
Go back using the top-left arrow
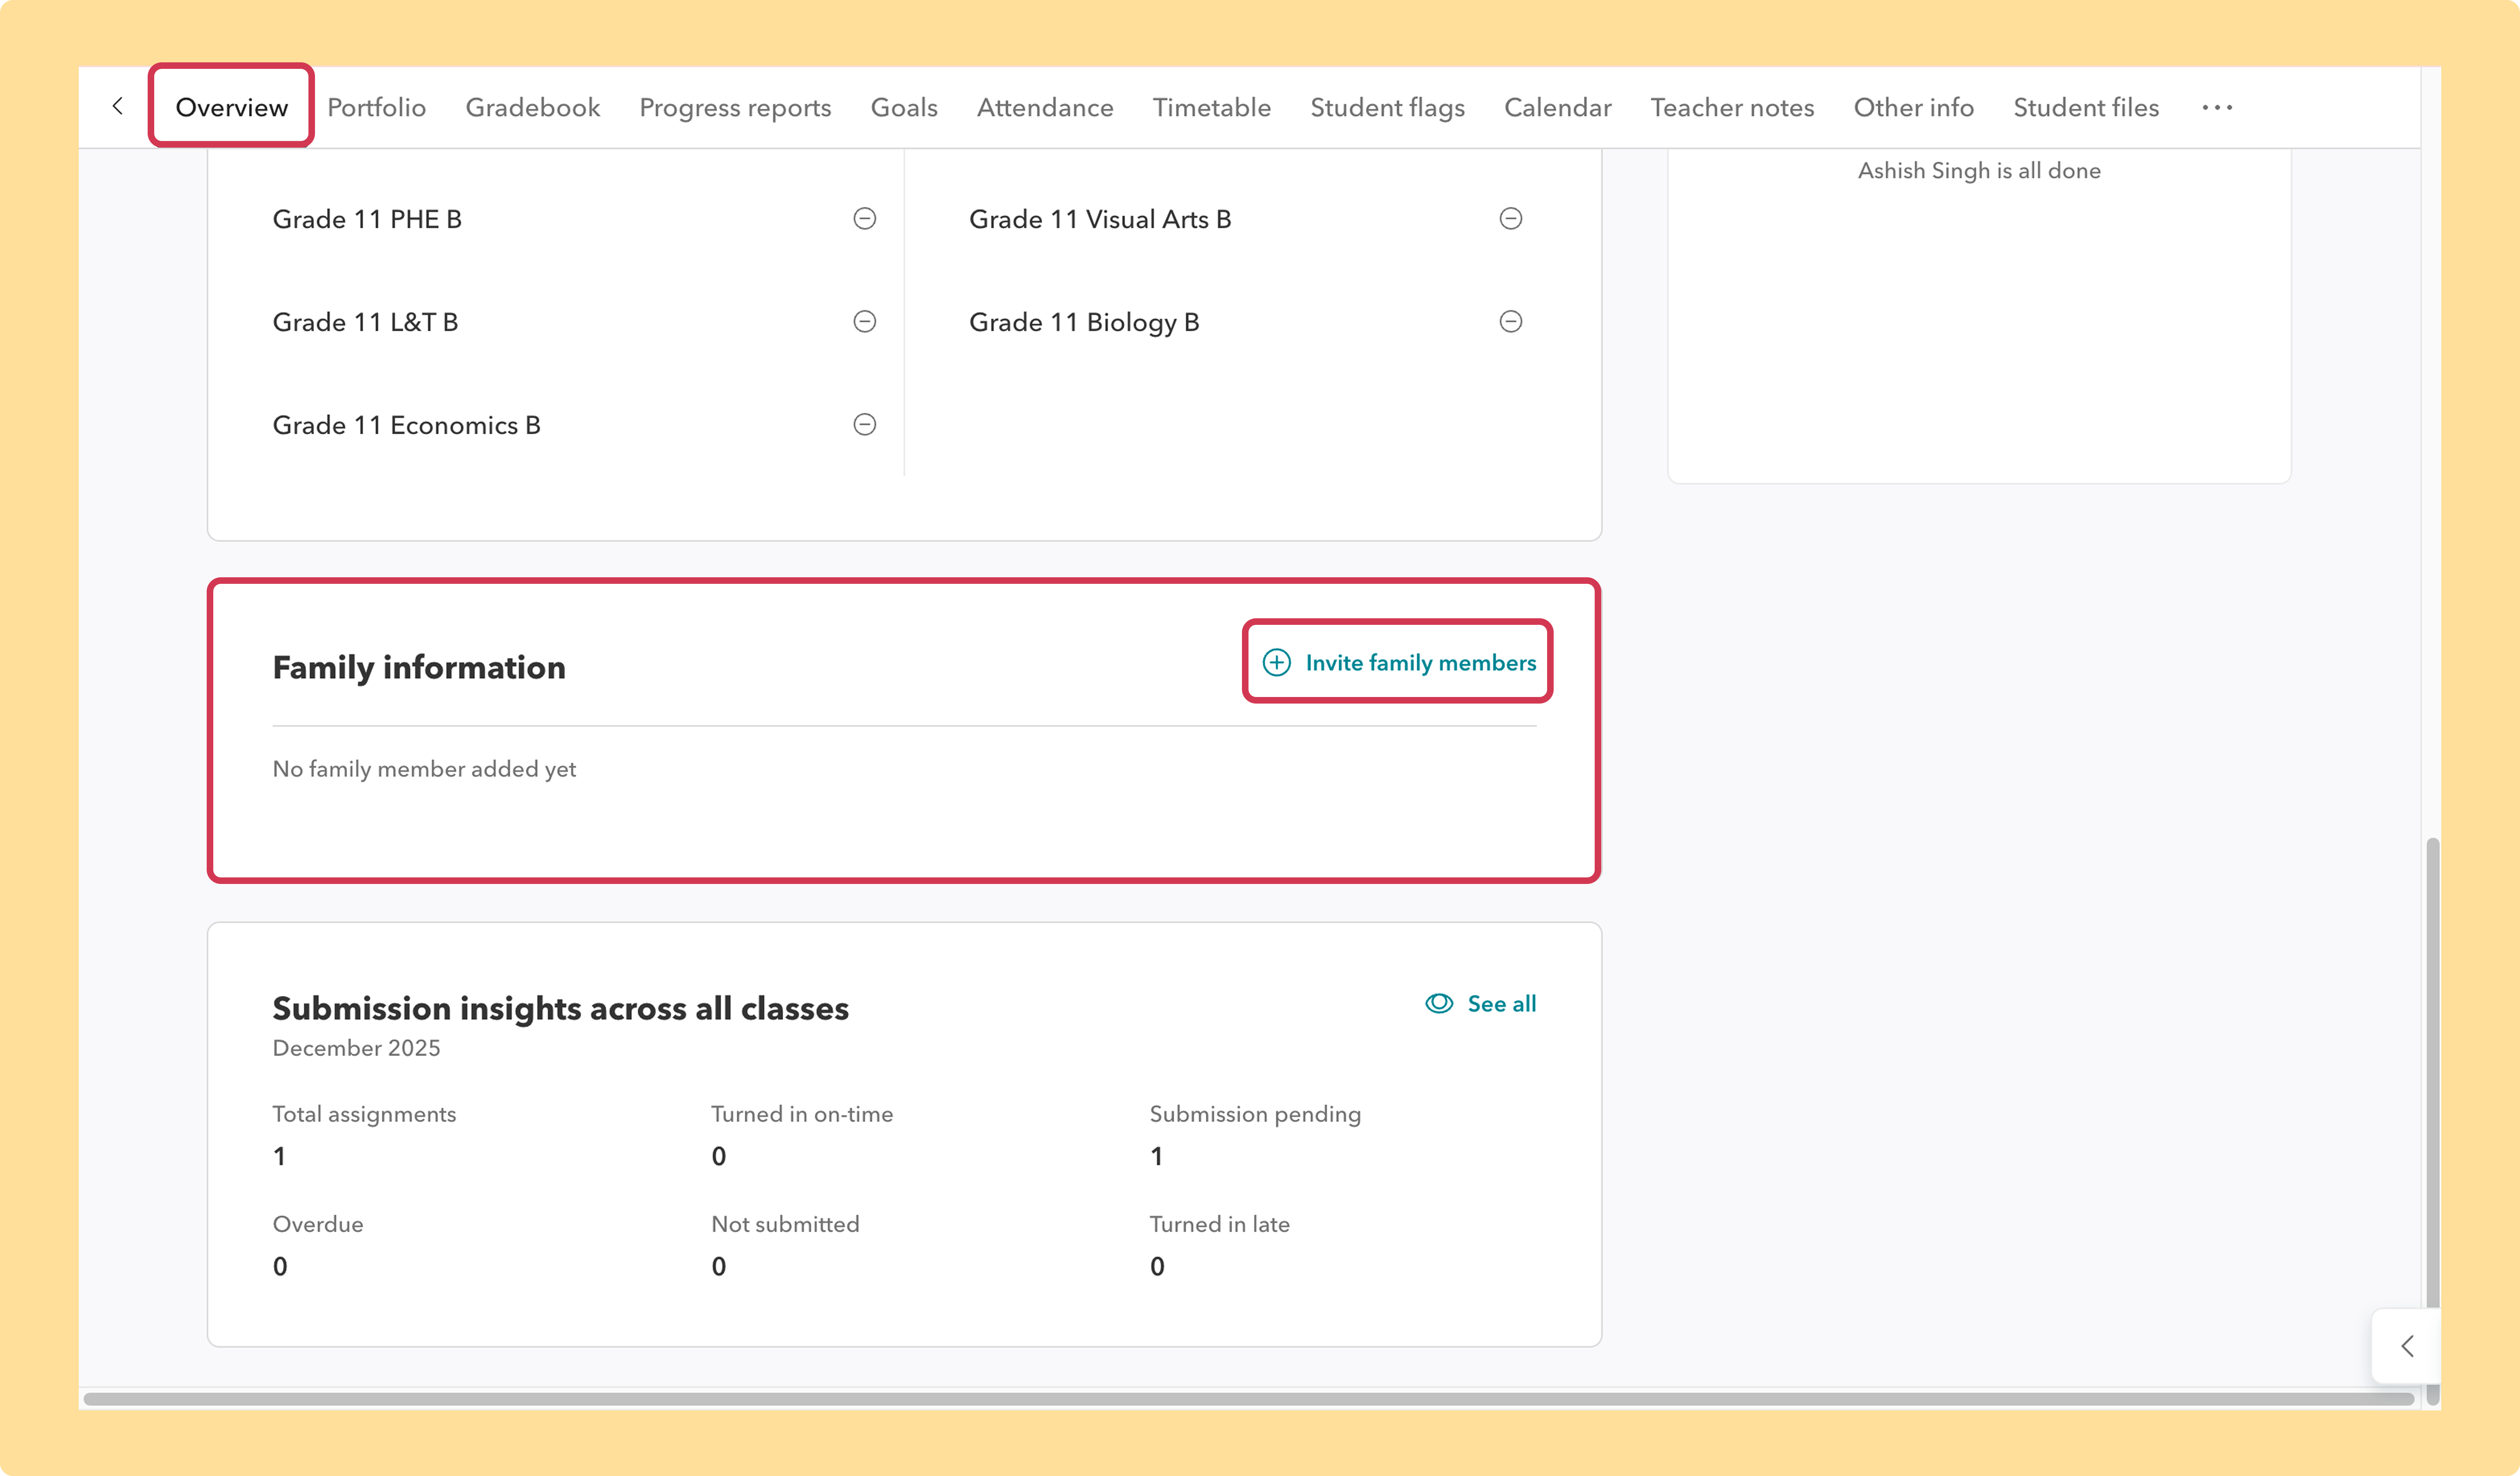118,106
